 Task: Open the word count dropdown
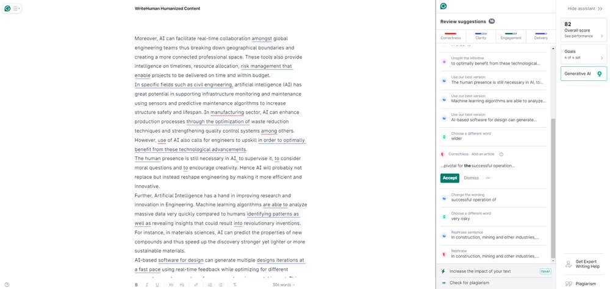(284, 284)
